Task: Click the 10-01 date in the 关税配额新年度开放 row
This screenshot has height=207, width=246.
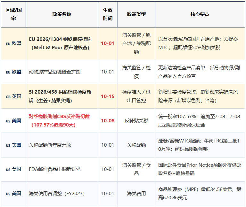Action: pyautogui.click(x=108, y=145)
